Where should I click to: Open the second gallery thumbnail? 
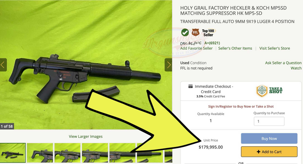[40, 153]
